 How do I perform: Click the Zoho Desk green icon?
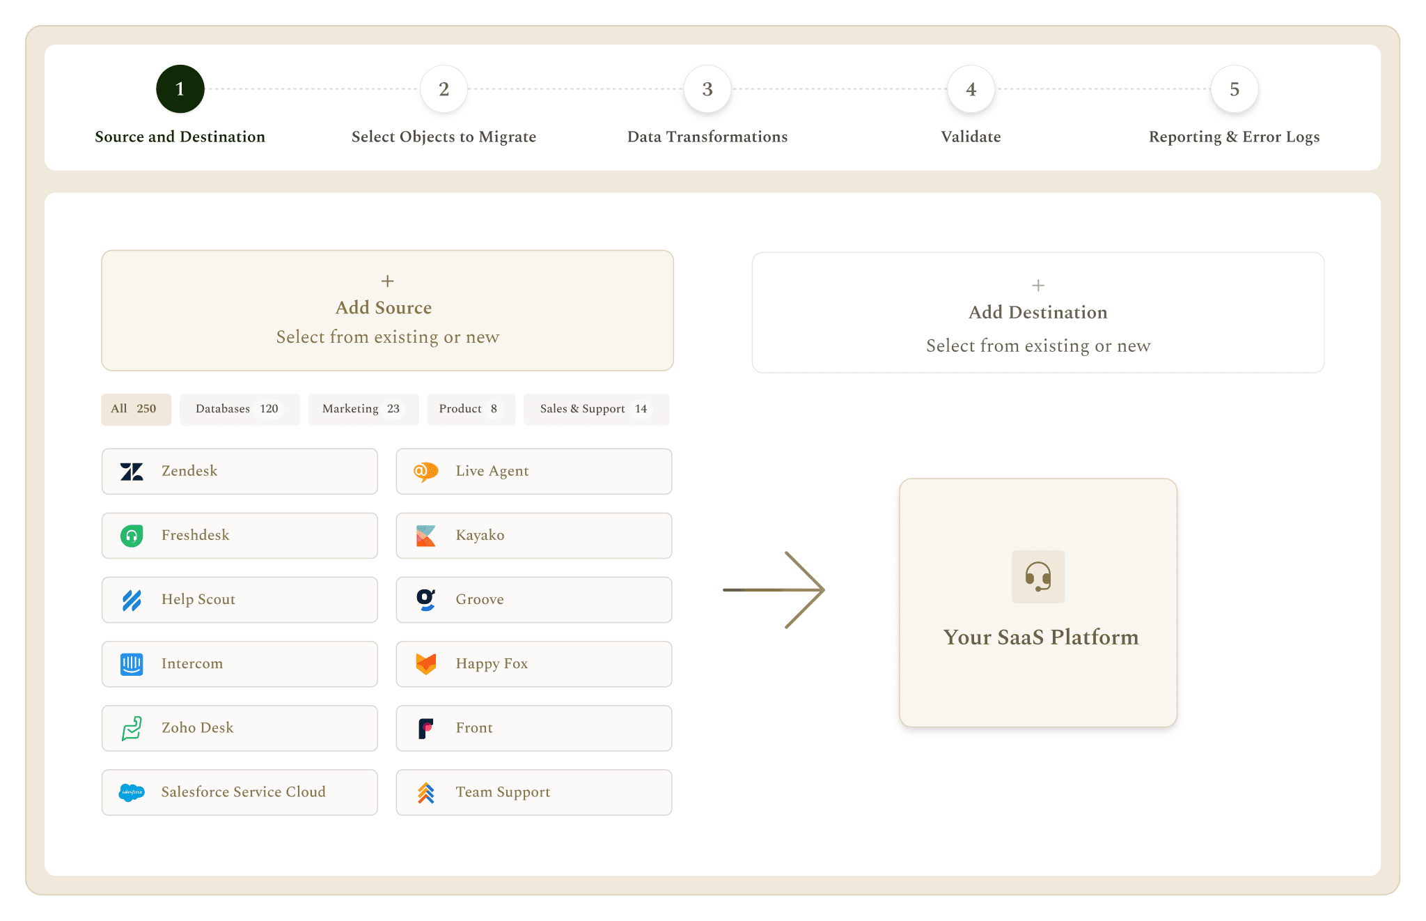coord(132,728)
